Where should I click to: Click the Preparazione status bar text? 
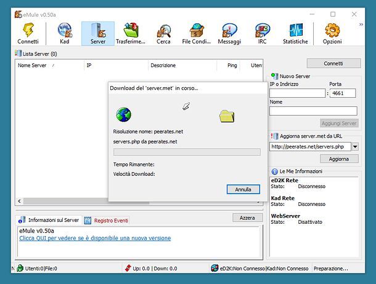pos(331,269)
